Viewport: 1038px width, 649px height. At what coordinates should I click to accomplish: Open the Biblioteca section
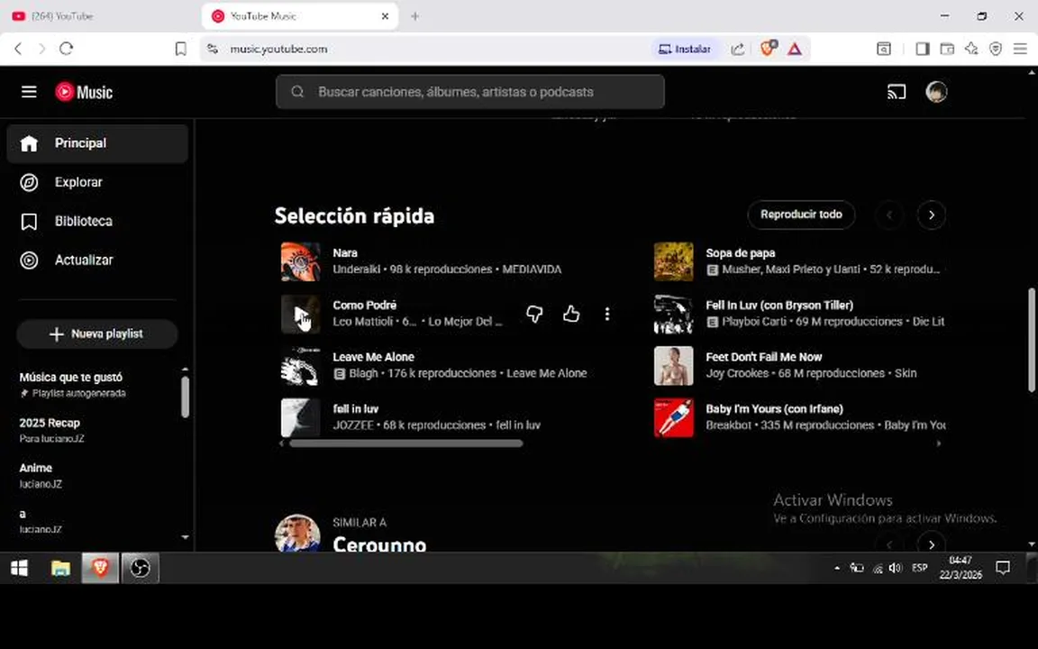(97, 221)
